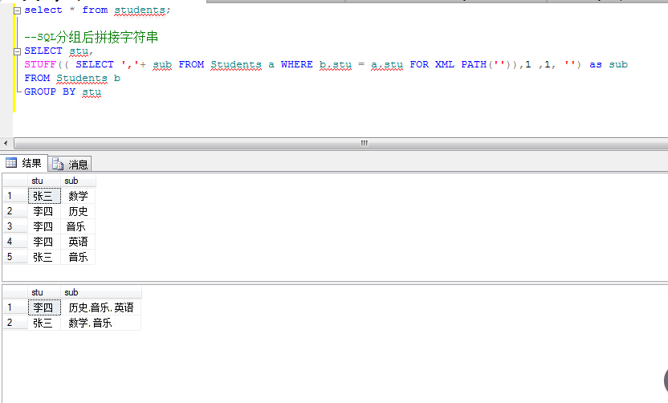Select cell 音乐 in first grid row 3
Viewport: 668px width, 403px height.
[78, 226]
